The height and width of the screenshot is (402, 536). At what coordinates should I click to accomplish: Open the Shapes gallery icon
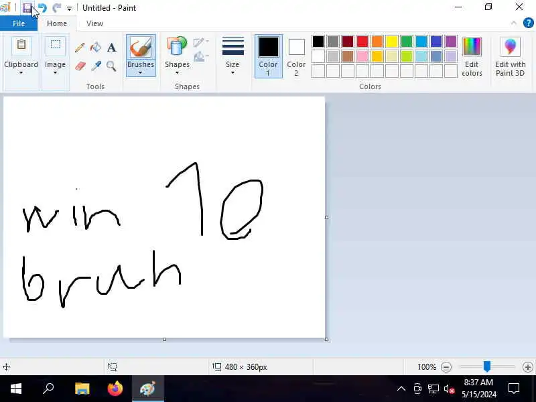pyautogui.click(x=177, y=46)
